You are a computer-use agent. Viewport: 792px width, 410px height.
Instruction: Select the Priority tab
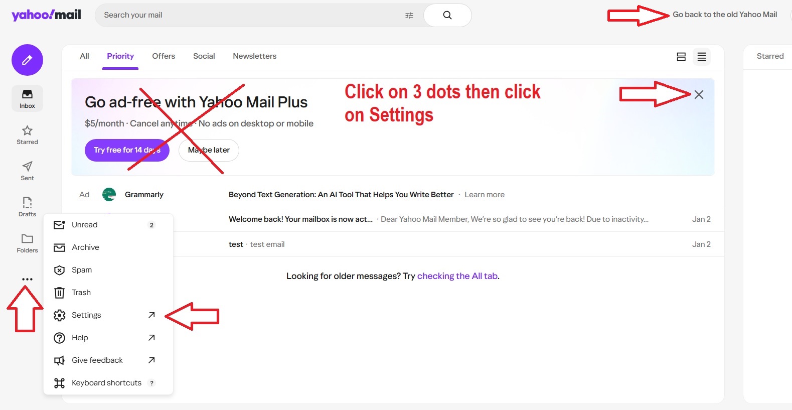[120, 56]
